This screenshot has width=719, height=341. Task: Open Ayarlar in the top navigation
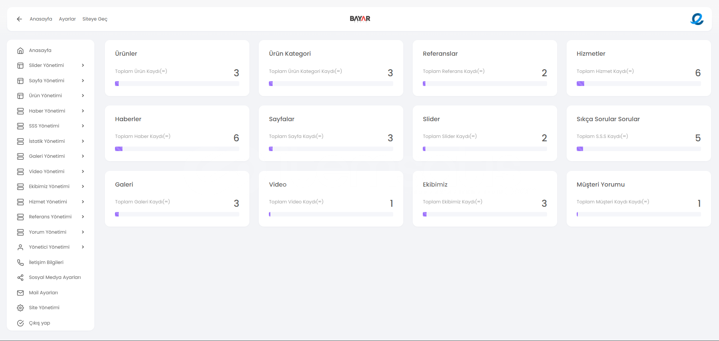coord(67,19)
